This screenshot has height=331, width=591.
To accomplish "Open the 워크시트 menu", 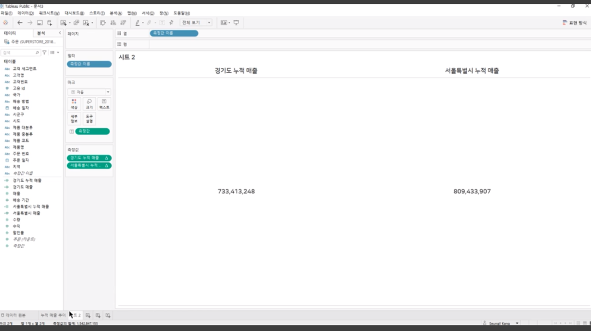I will (x=49, y=13).
